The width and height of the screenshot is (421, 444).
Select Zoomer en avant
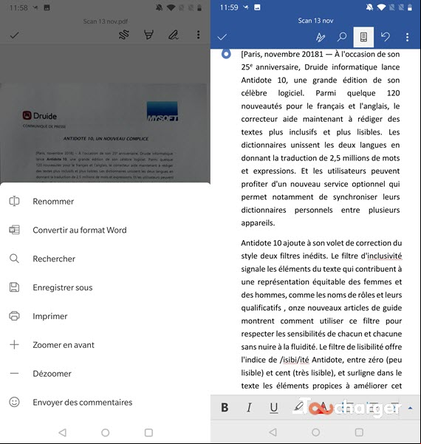coord(105,345)
